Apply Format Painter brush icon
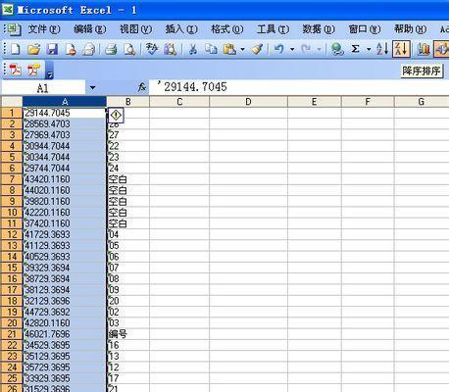The height and width of the screenshot is (392, 449). [x=258, y=49]
